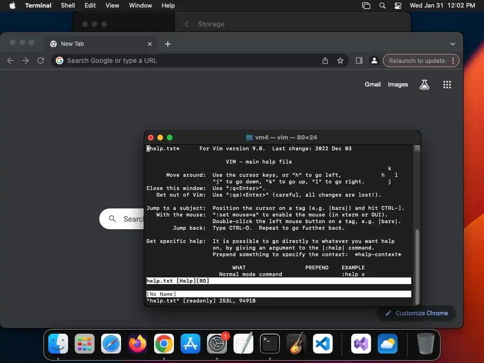Focus the Chrome address bar

pyautogui.click(x=199, y=60)
